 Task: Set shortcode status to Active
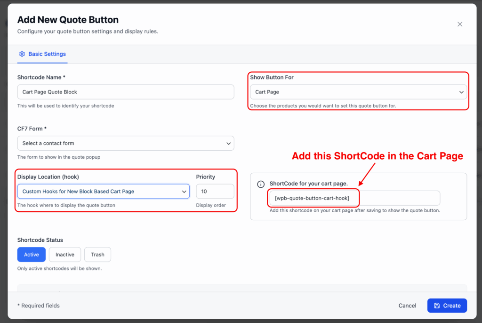(32, 254)
